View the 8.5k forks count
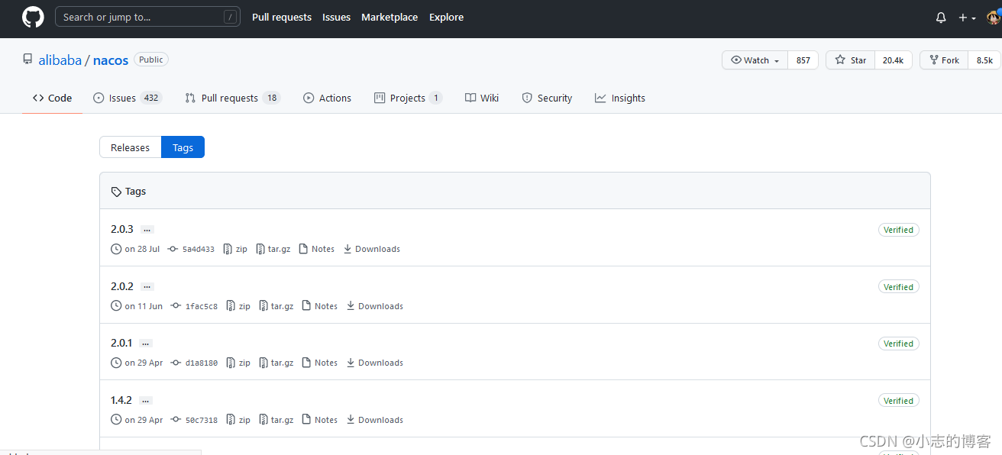The width and height of the screenshot is (1002, 455). point(984,60)
